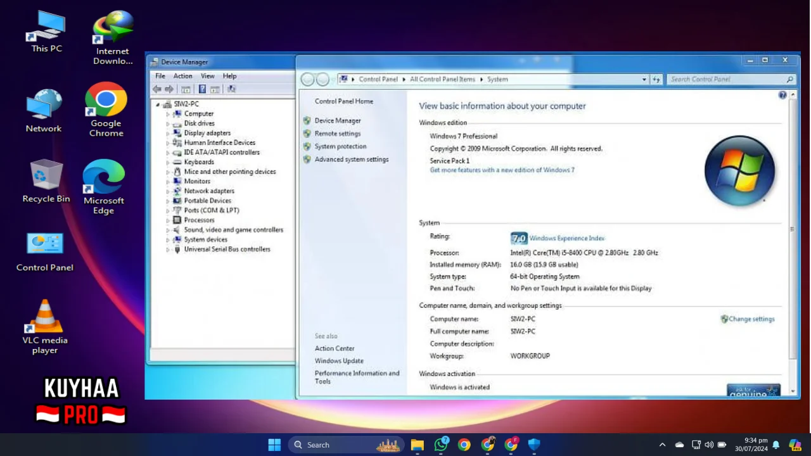The width and height of the screenshot is (811, 456).
Task: Open the volume icon in system tray
Action: (x=709, y=445)
